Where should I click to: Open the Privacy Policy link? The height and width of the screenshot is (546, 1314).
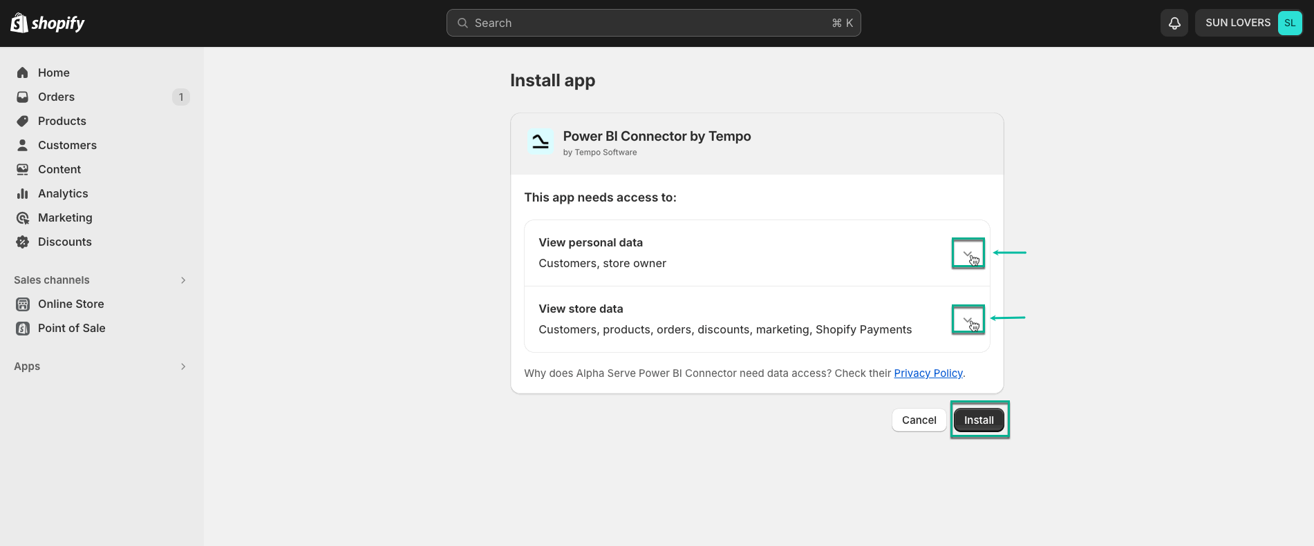pyautogui.click(x=928, y=373)
